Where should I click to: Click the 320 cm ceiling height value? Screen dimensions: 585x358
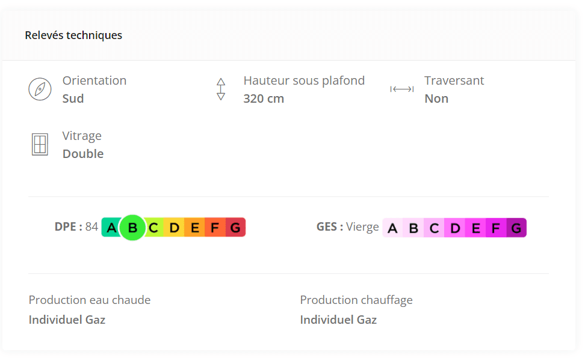tap(264, 99)
